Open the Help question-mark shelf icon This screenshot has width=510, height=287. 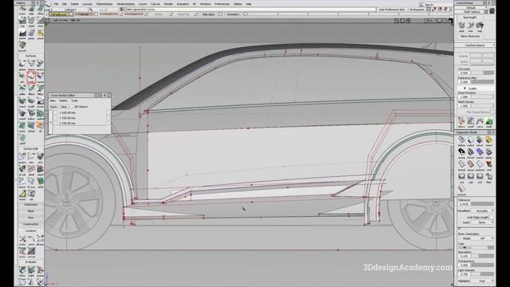click(480, 25)
